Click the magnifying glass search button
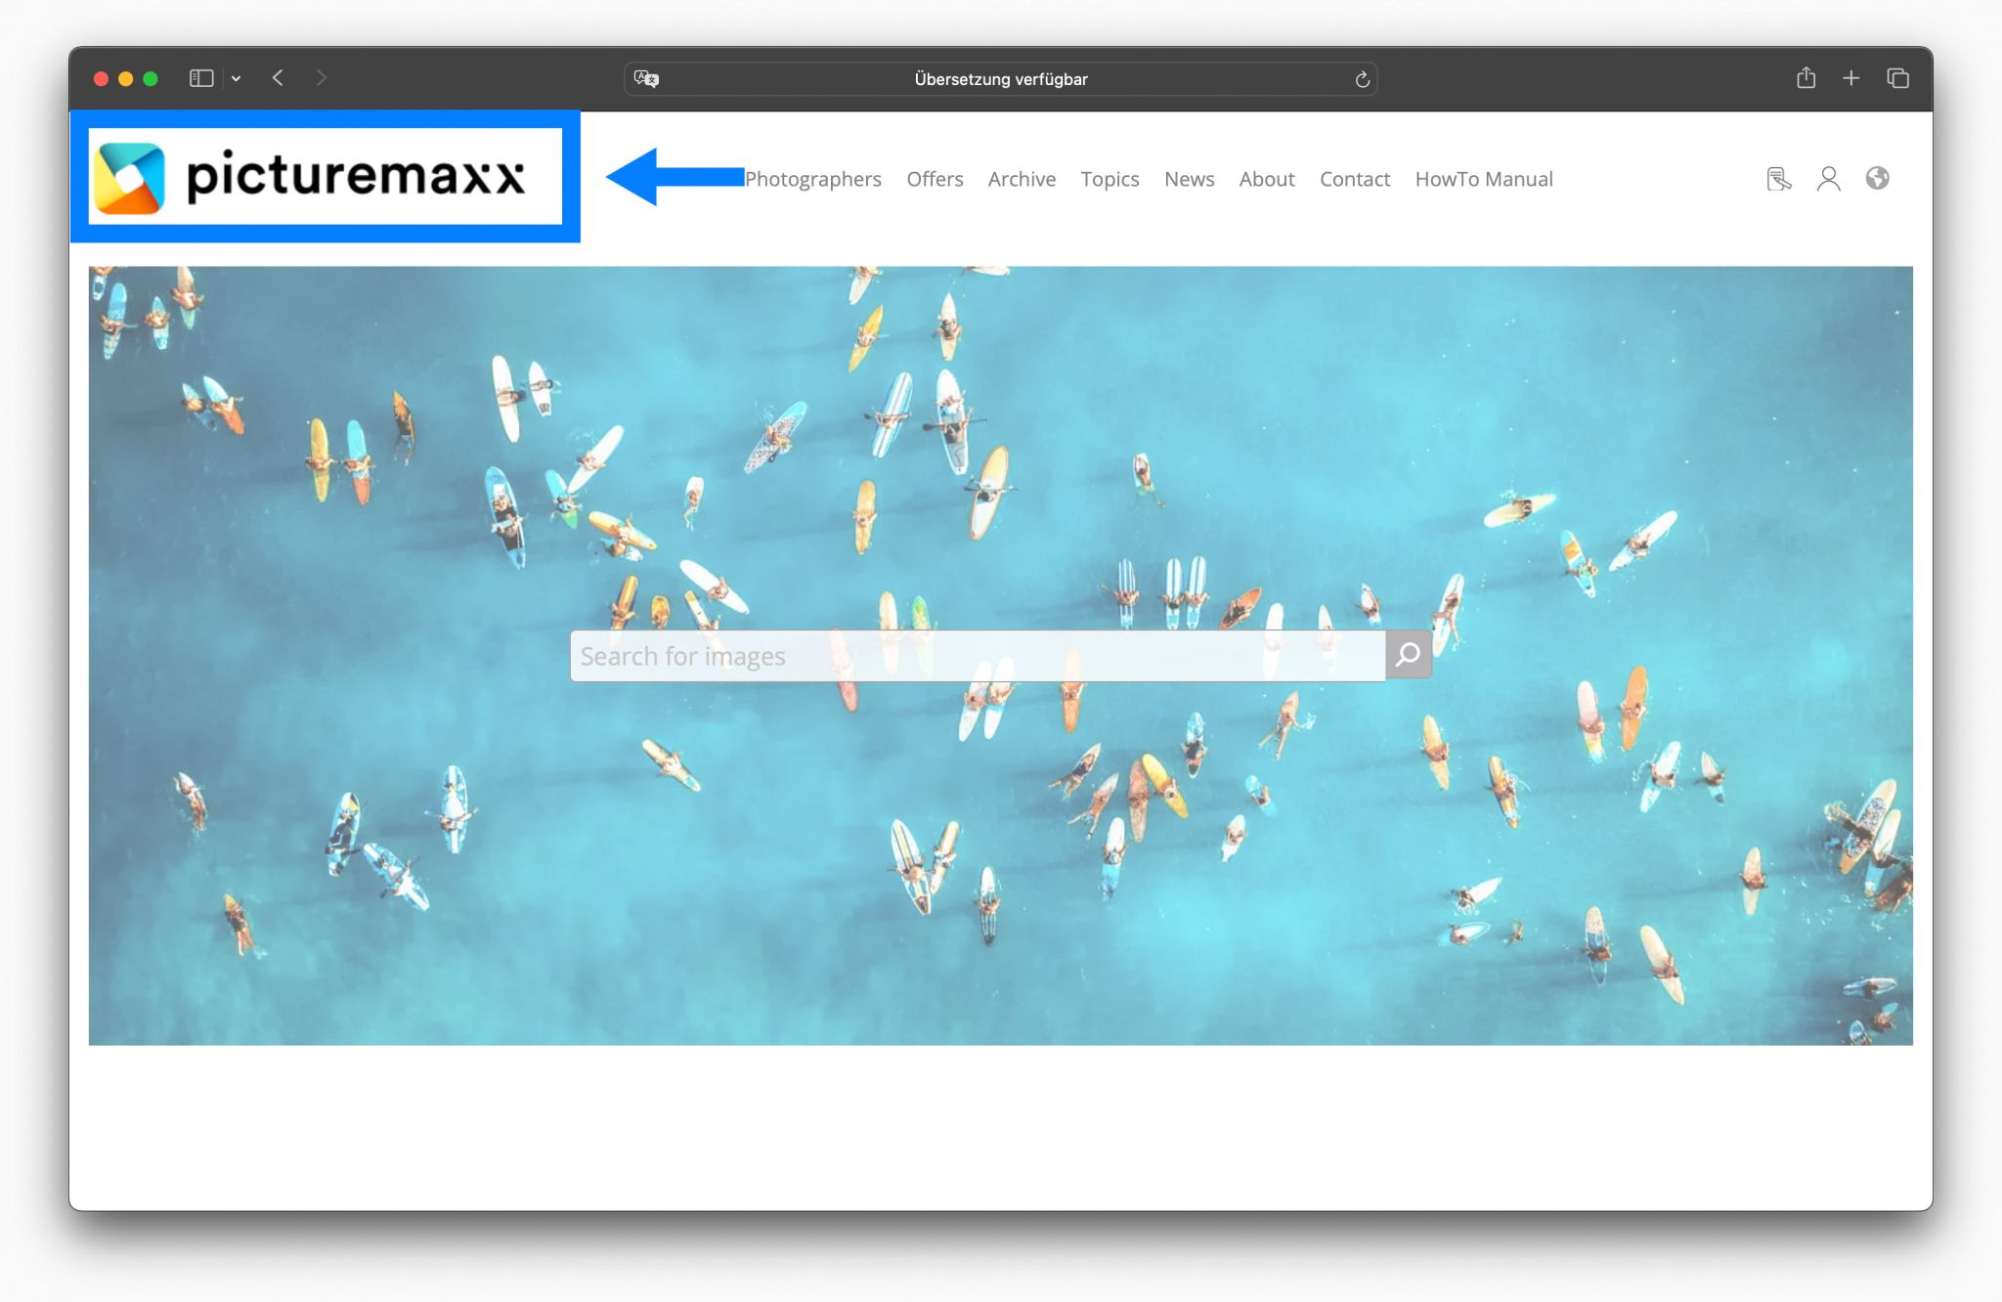The width and height of the screenshot is (2002, 1302). pos(1408,655)
